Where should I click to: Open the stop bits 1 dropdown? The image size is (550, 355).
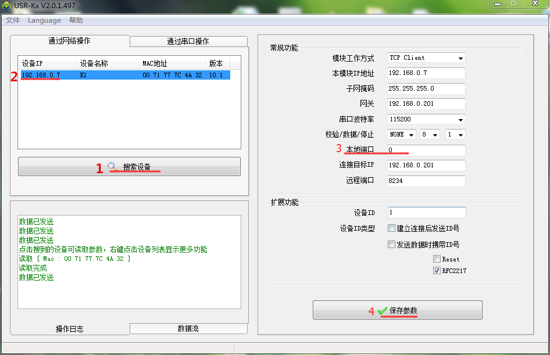[x=460, y=134]
